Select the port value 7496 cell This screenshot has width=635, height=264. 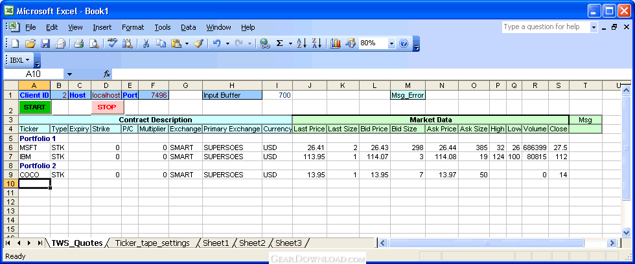pyautogui.click(x=154, y=95)
